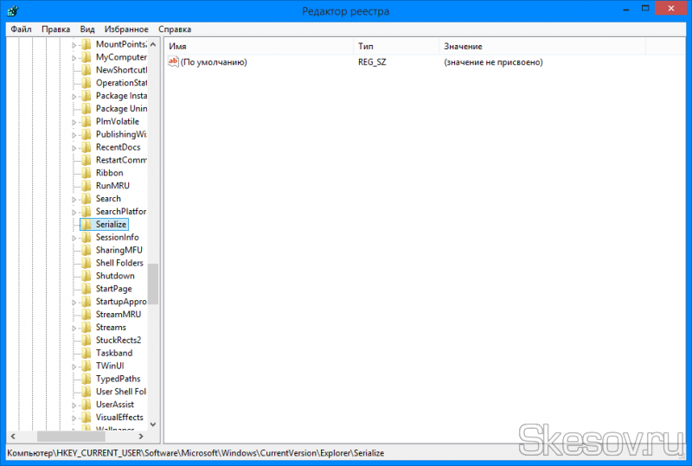Viewport: 692px width, 466px height.
Task: Expand the RecentDocs node
Action: [74, 148]
